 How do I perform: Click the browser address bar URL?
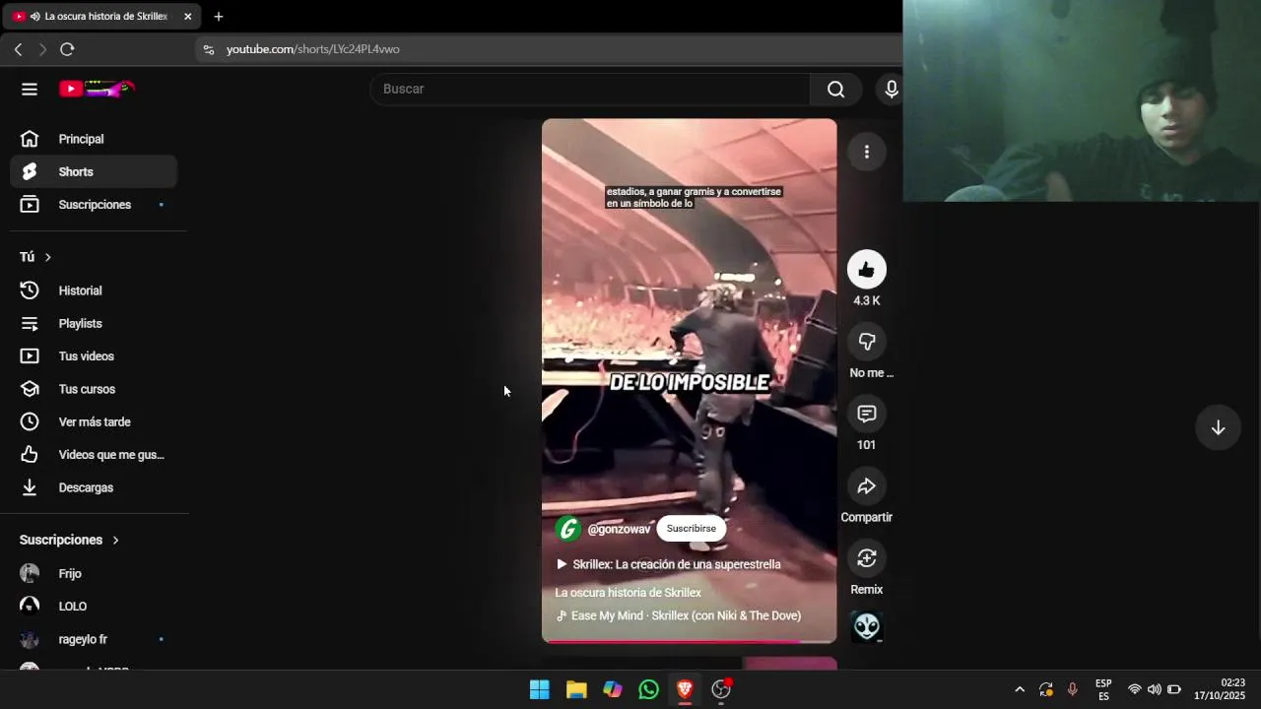(x=313, y=49)
